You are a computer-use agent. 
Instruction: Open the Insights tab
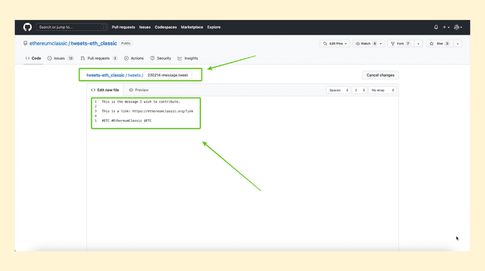pos(188,58)
